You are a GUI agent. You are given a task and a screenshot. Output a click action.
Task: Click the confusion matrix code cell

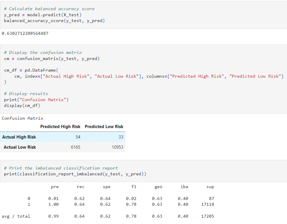pyautogui.click(x=143, y=79)
